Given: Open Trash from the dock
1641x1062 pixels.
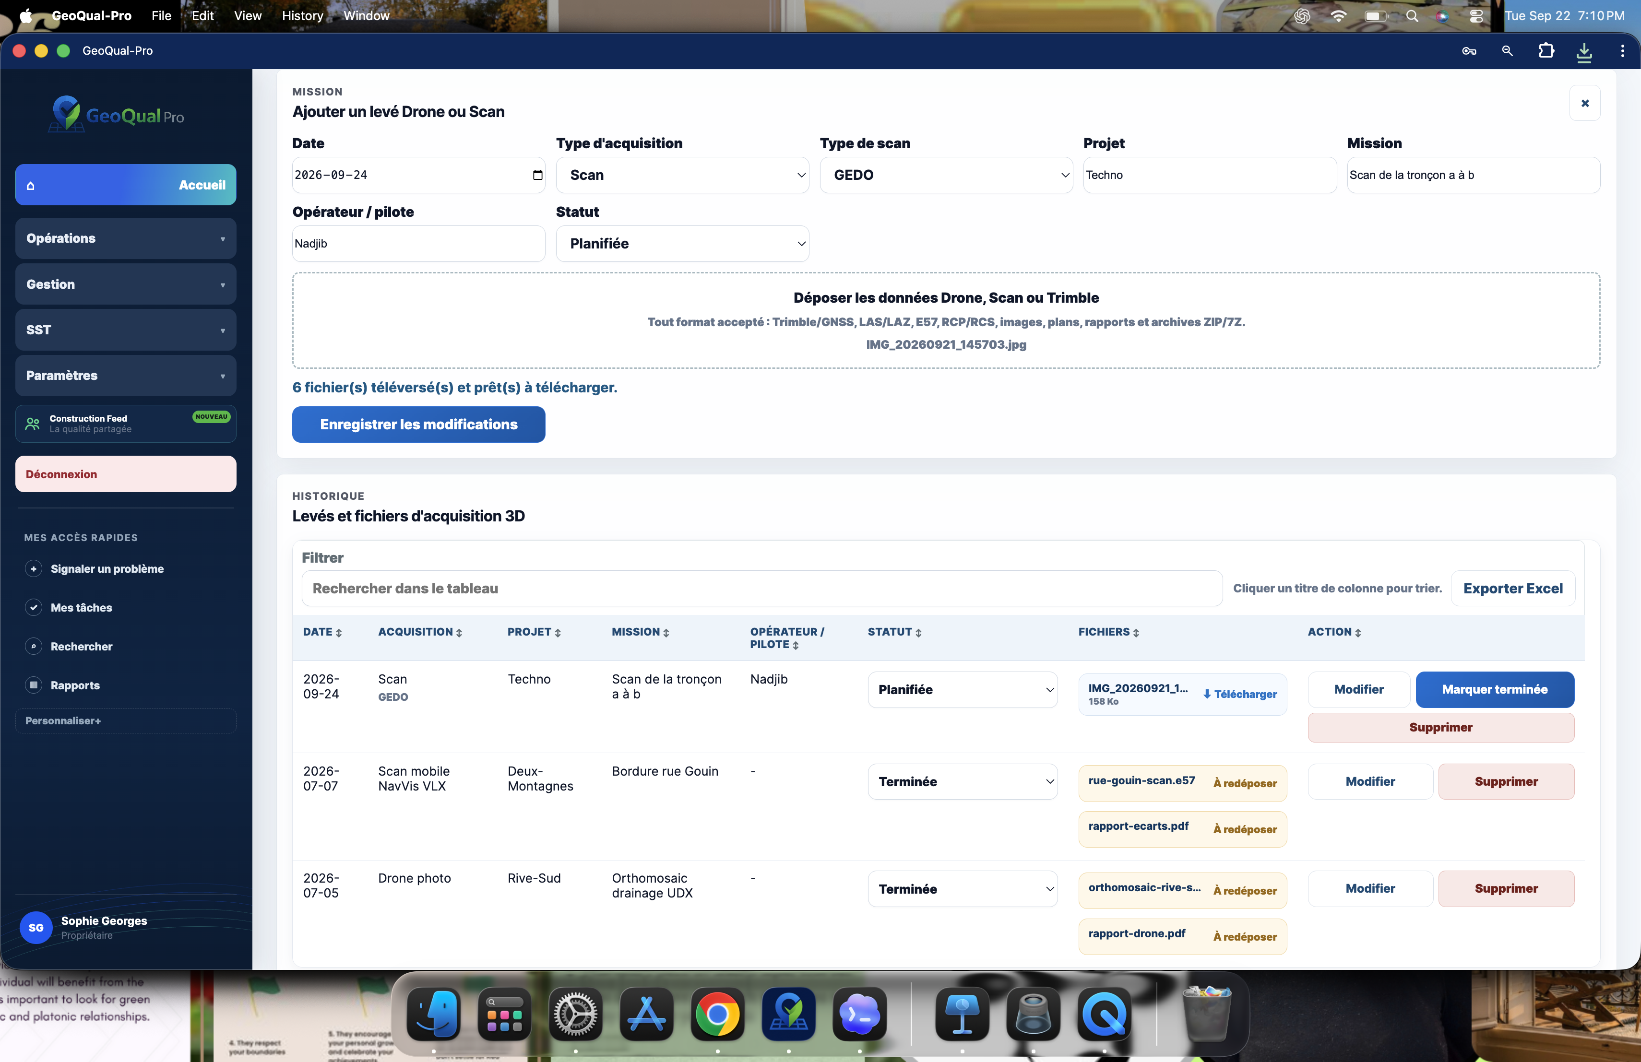Looking at the screenshot, I should (x=1206, y=1014).
